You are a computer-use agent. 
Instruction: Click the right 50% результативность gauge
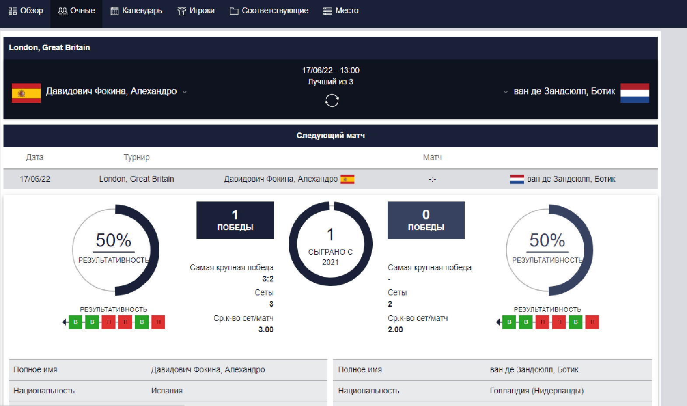pos(550,250)
